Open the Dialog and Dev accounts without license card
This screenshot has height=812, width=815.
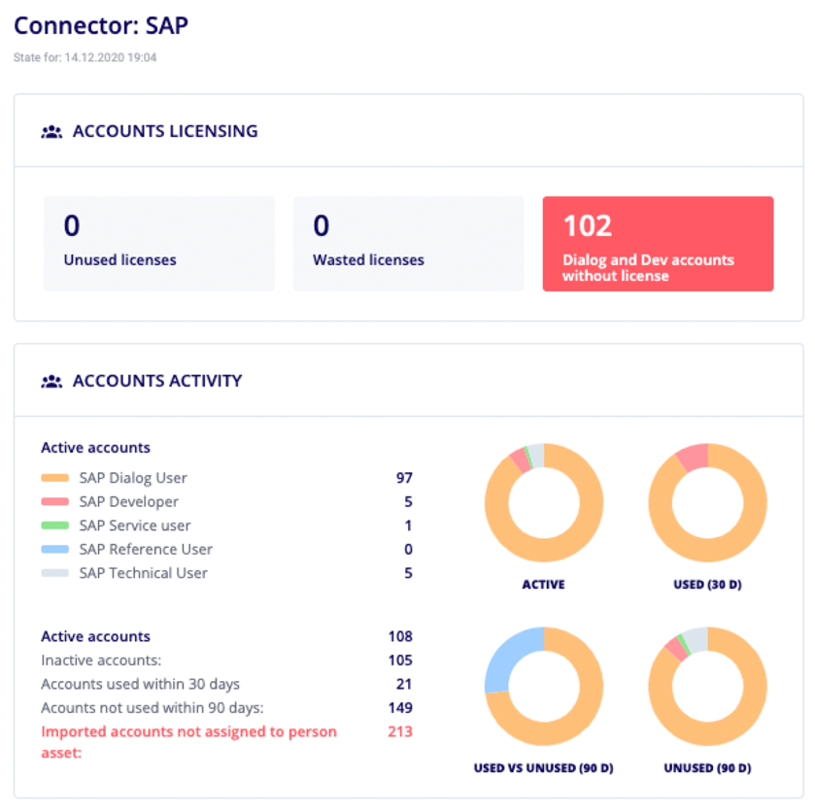click(658, 244)
